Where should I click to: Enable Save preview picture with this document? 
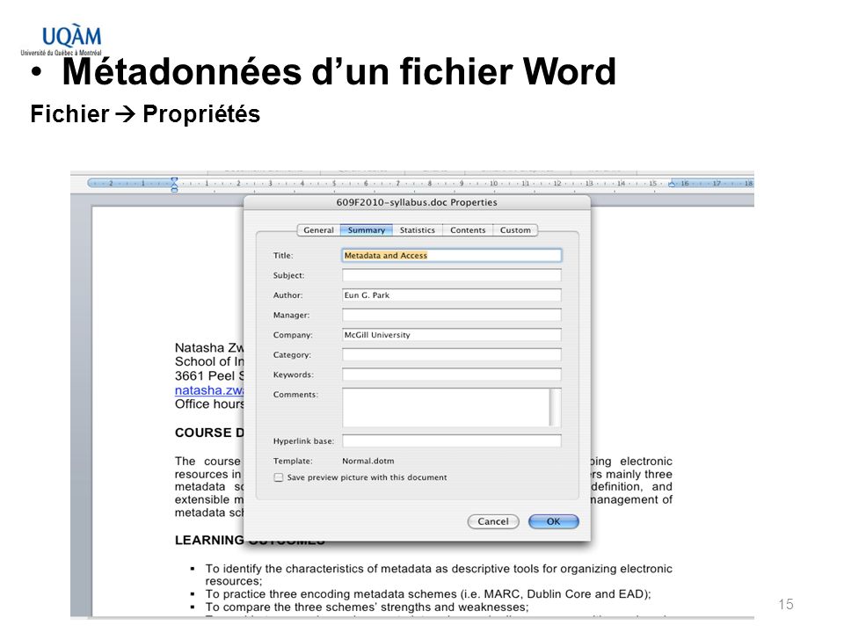(x=279, y=477)
